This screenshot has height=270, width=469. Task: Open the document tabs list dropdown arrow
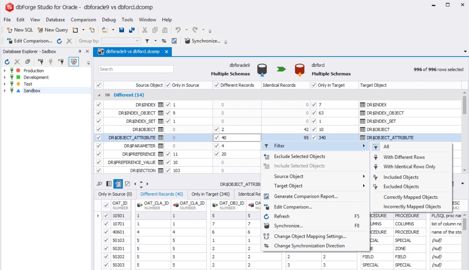pos(465,51)
